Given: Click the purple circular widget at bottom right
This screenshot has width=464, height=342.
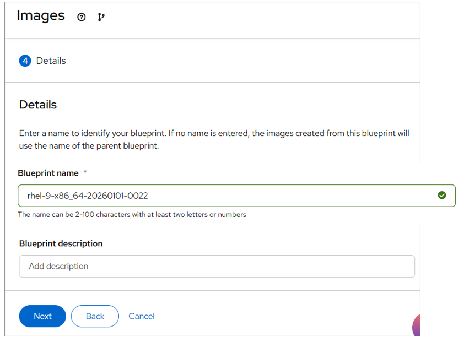Looking at the screenshot, I should coord(417,326).
